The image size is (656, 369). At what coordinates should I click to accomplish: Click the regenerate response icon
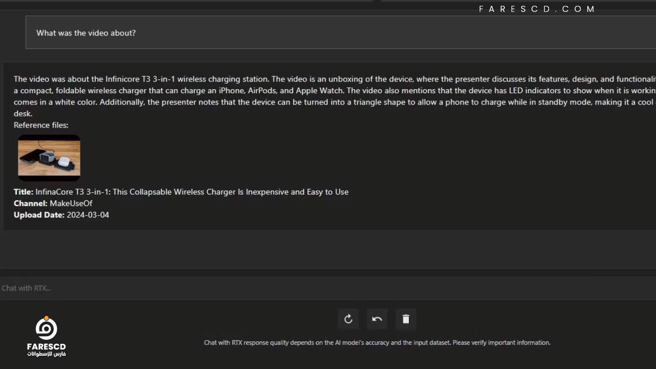pos(348,319)
